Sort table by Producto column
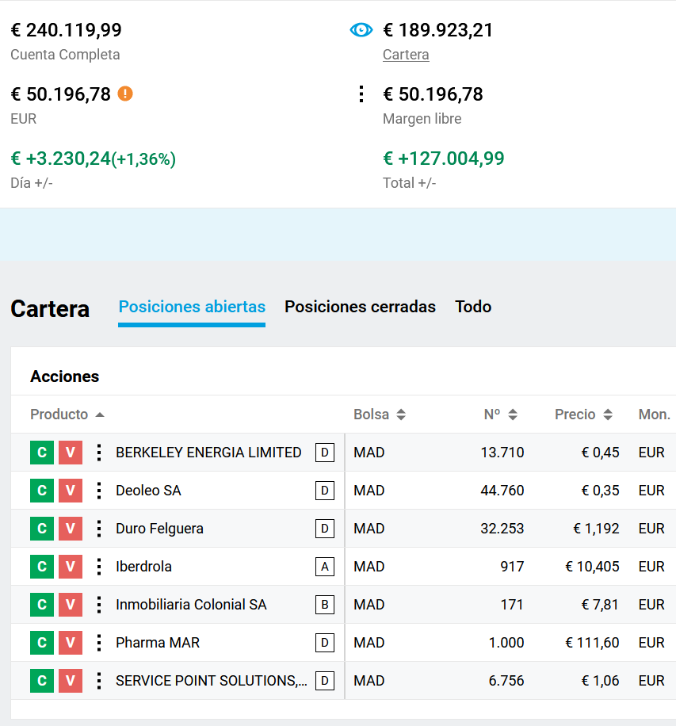 click(67, 414)
